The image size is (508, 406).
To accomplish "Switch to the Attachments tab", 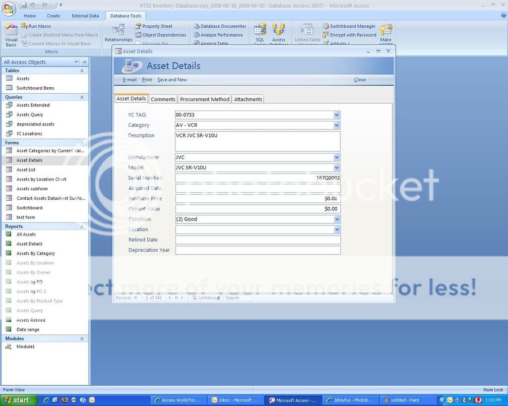I will [248, 99].
